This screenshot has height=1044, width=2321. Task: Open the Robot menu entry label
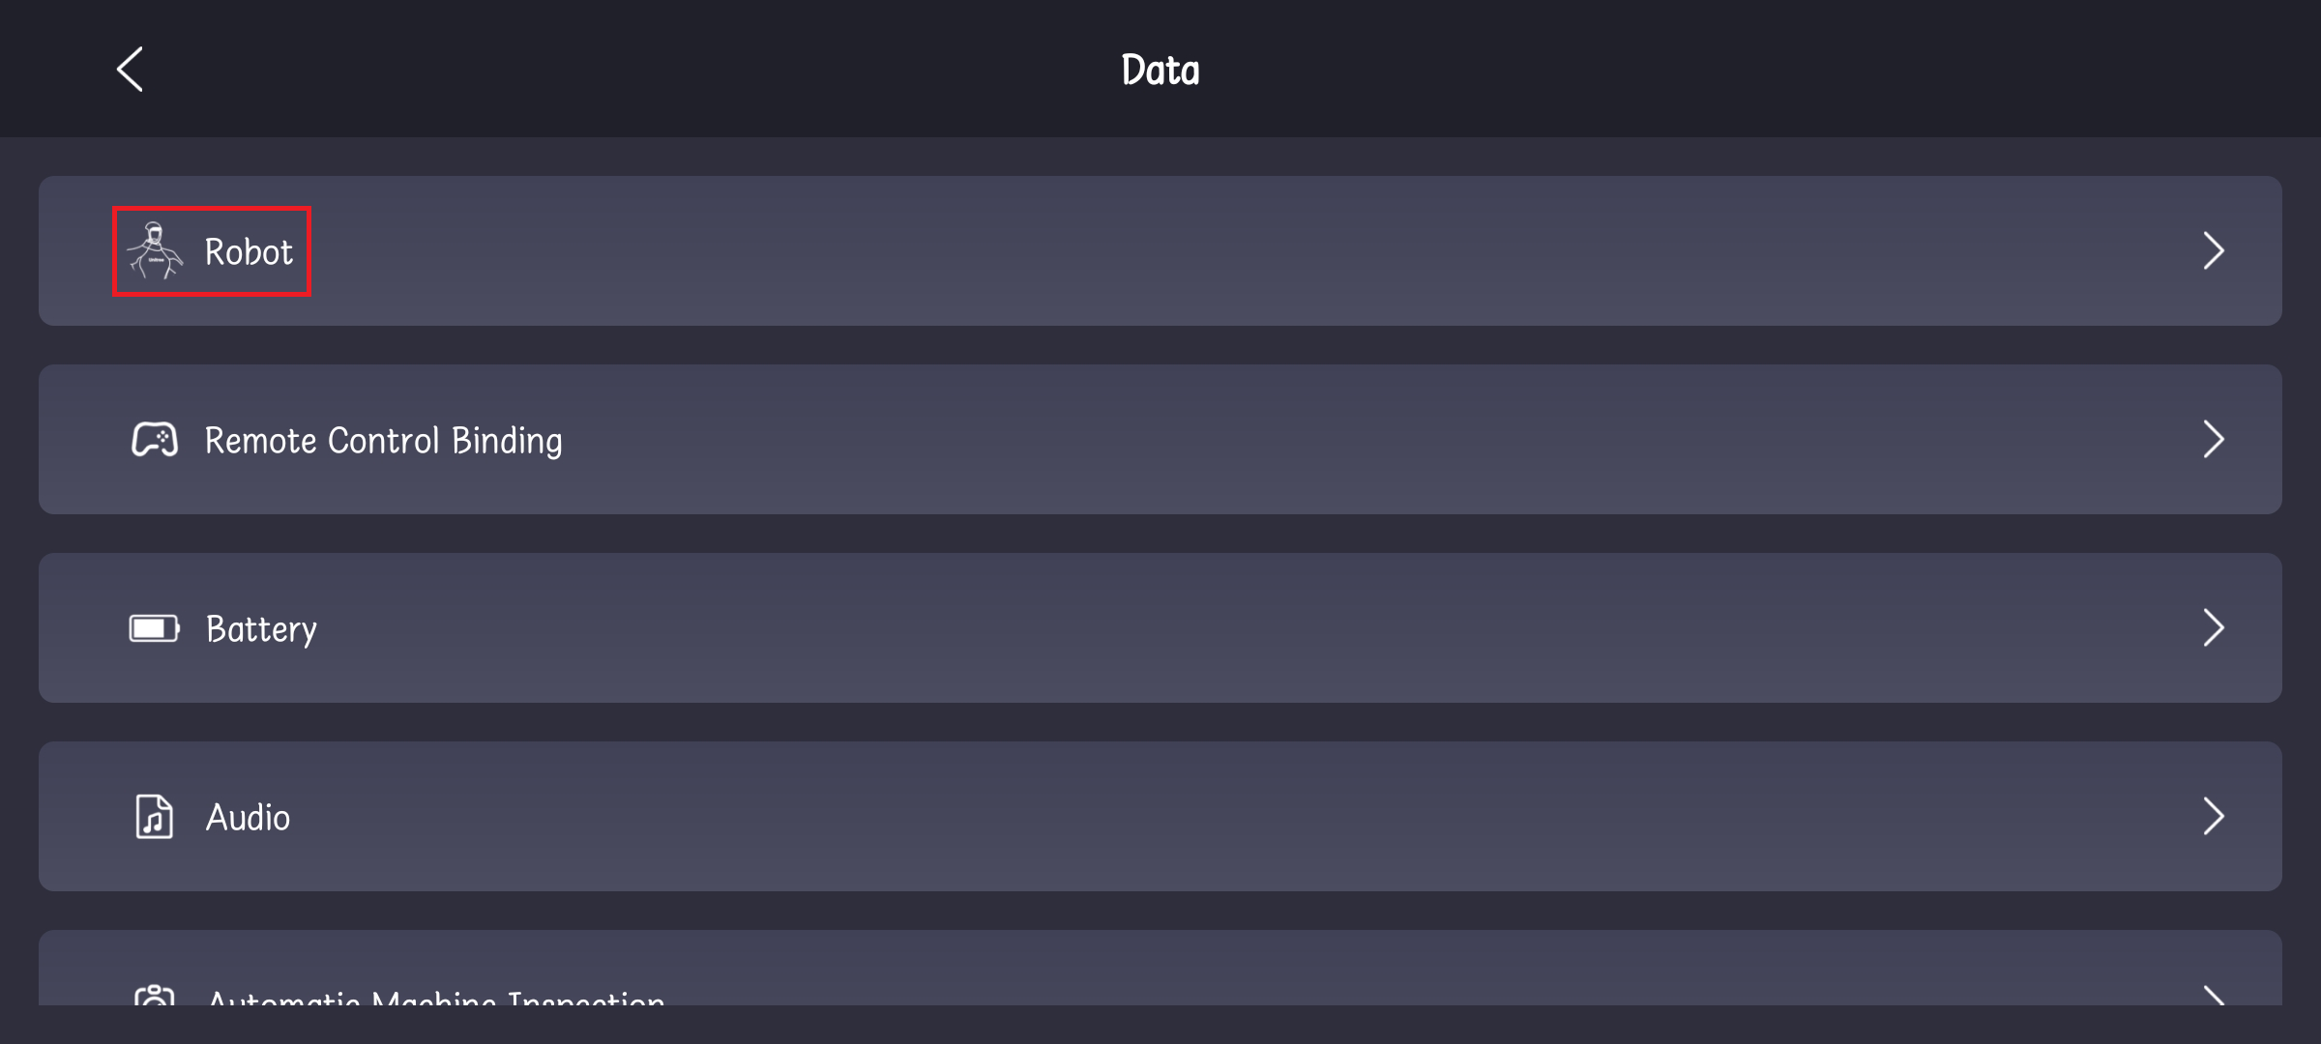click(249, 252)
